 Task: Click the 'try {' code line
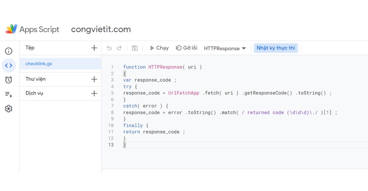pos(130,86)
